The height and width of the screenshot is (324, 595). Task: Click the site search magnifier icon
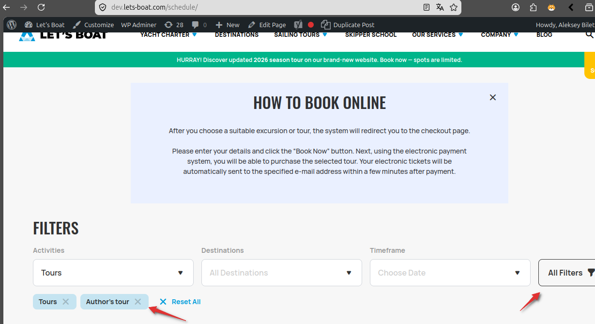(589, 34)
